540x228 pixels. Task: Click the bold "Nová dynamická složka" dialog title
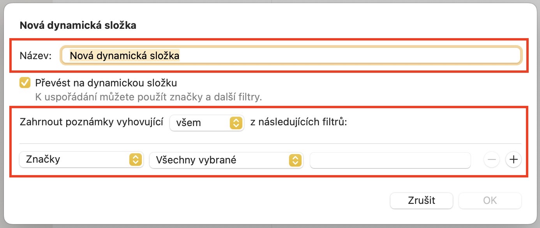tap(78, 26)
